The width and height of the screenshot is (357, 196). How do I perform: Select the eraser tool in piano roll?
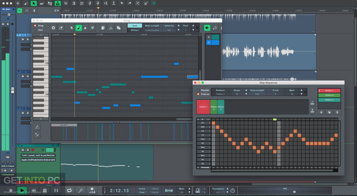tap(85, 28)
